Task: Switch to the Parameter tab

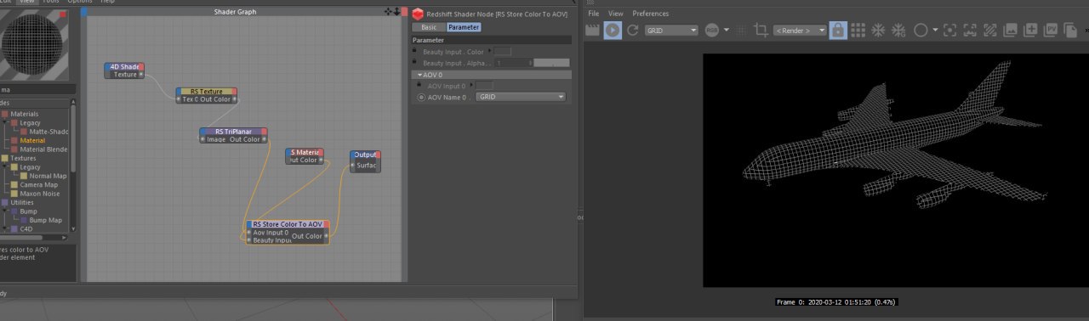Action: click(x=463, y=27)
